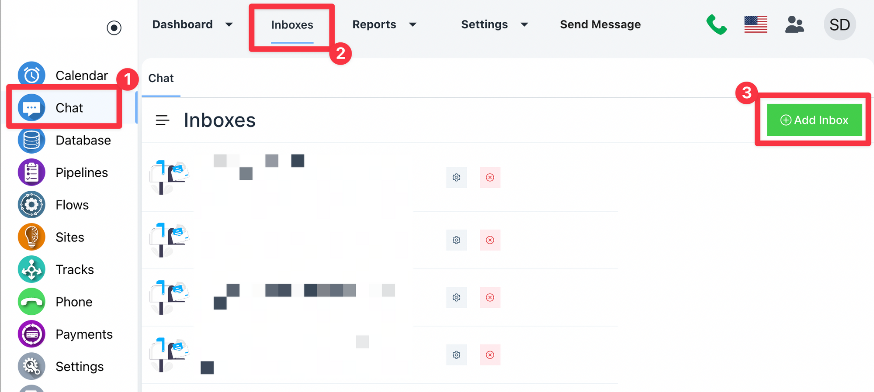Click the green phone call icon
Screen dimensions: 874x392
click(717, 24)
